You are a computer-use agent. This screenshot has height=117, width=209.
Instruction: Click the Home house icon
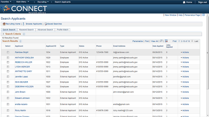tap(184, 2)
